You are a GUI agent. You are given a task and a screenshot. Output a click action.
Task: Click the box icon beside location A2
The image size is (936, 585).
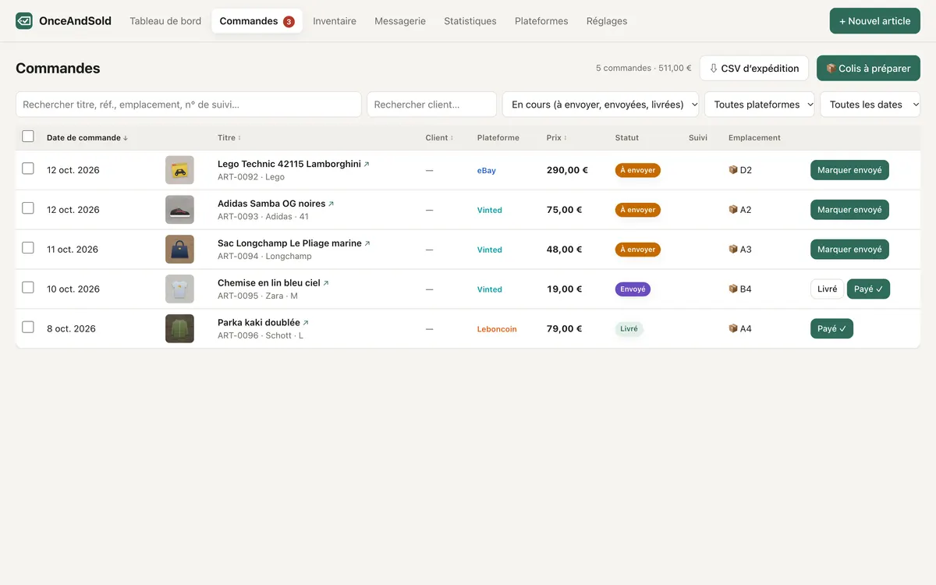pos(733,210)
